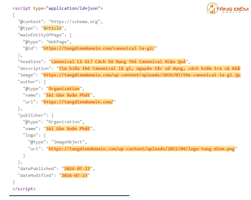Click the logo-tang-diem.png URL value
This screenshot has width=251, height=200.
tap(142, 149)
